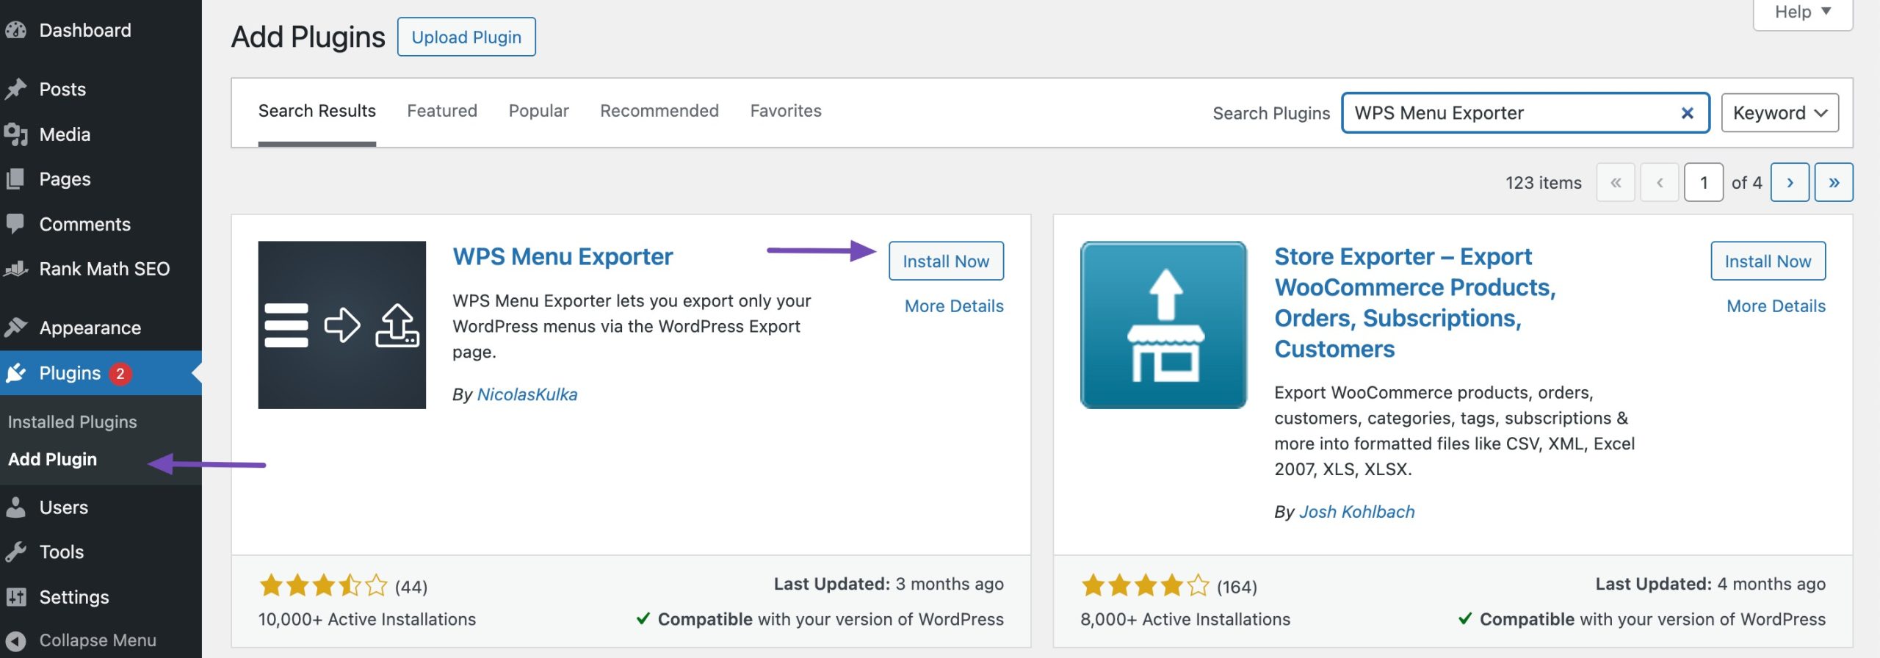Click the Media icon in sidebar
This screenshot has width=1880, height=658.
[x=15, y=134]
